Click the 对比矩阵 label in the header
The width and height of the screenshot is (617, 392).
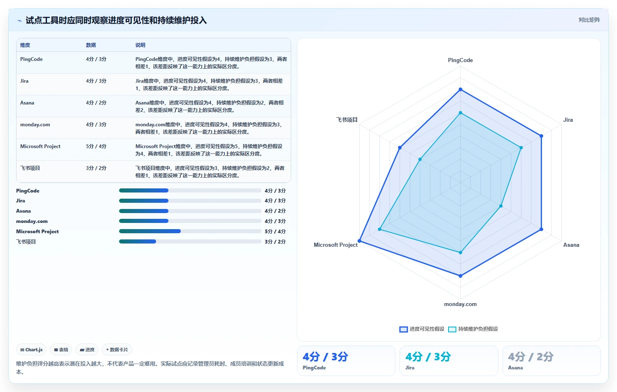coord(589,20)
